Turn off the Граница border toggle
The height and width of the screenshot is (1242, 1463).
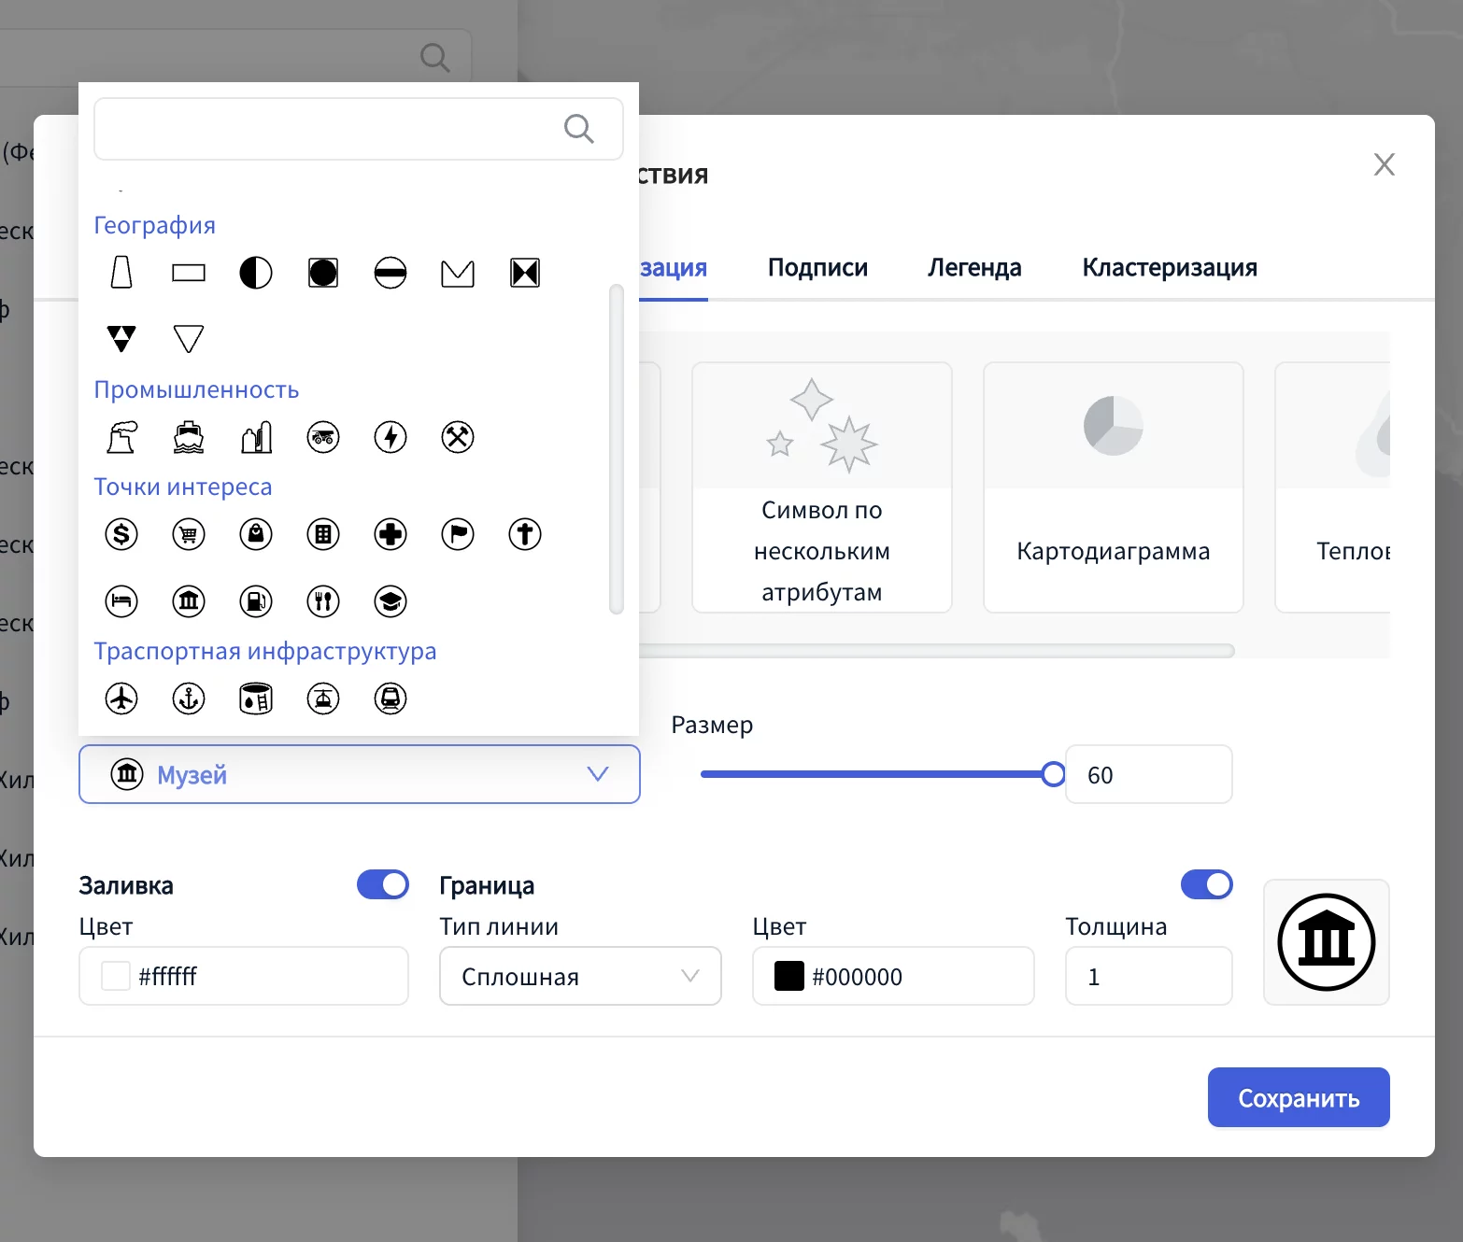1206,884
